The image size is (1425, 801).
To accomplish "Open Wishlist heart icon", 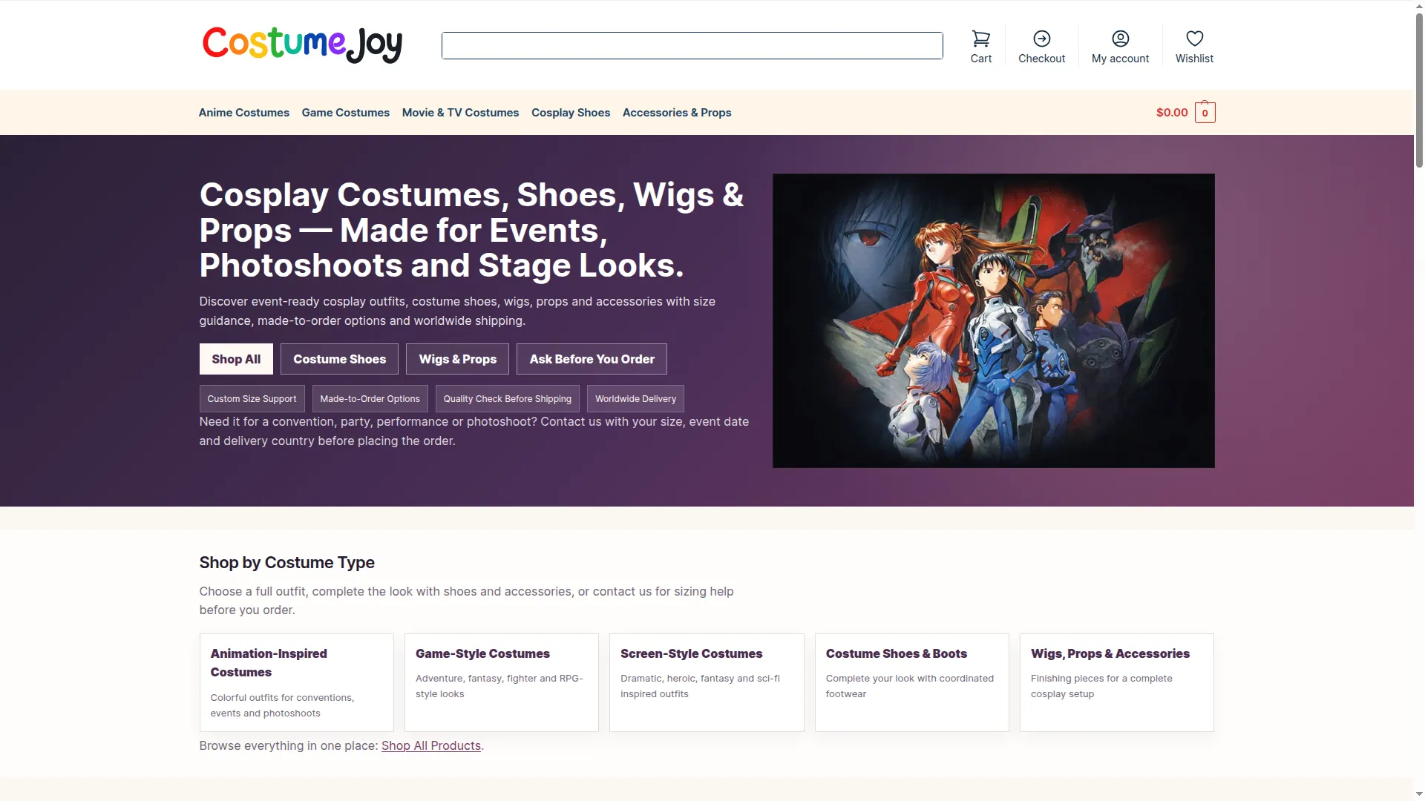I will 1194,39.
